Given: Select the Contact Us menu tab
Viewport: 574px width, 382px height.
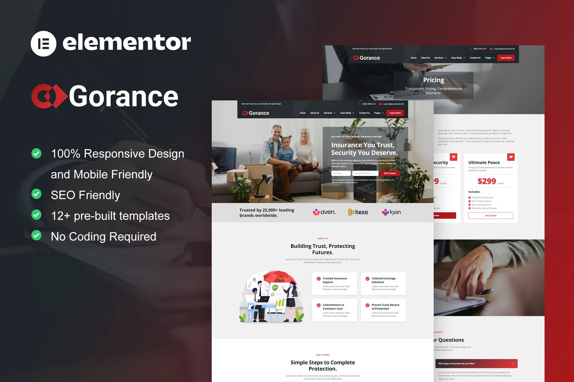Looking at the screenshot, I should pos(364,113).
